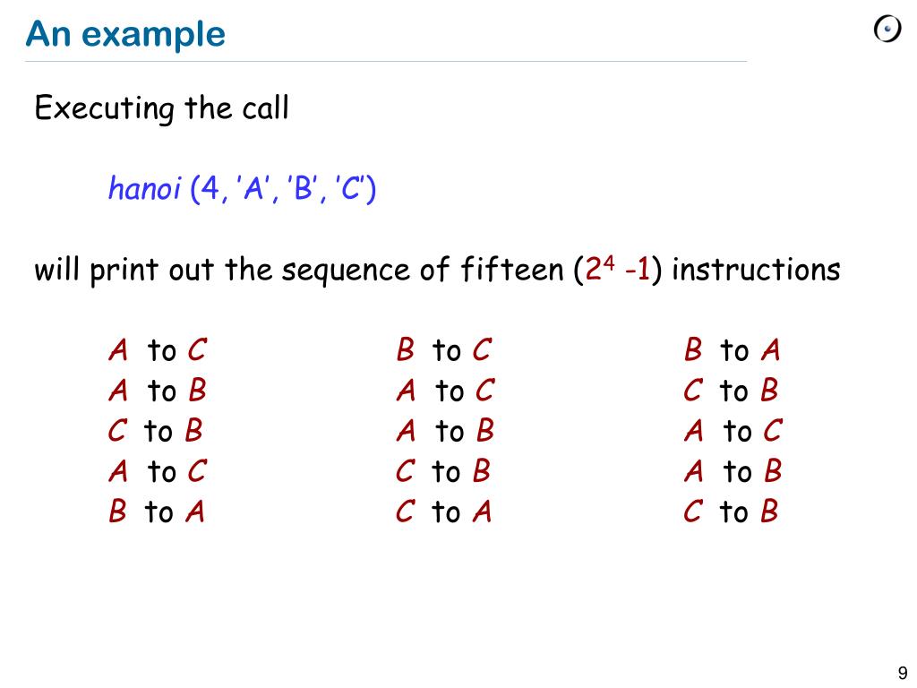
Task: Click 'C to B' in the left column
Action: point(156,431)
